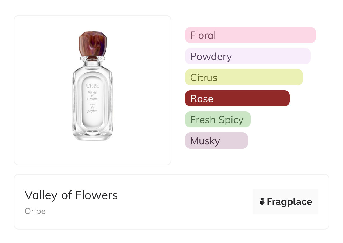Image resolution: width=343 pixels, height=243 pixels.
Task: Pick the dark red Rose bar
Action: 237,98
